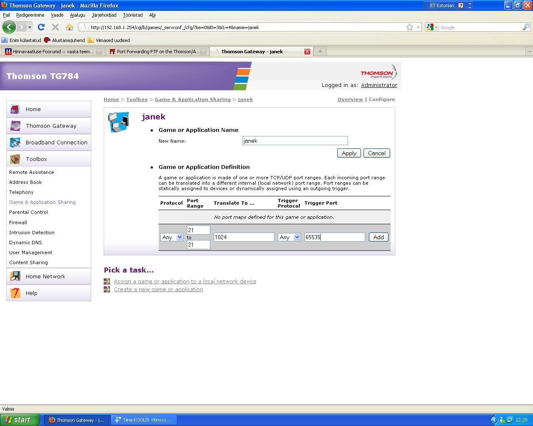The width and height of the screenshot is (533, 426).
Task: Open new tab with the plus button
Action: point(320,52)
